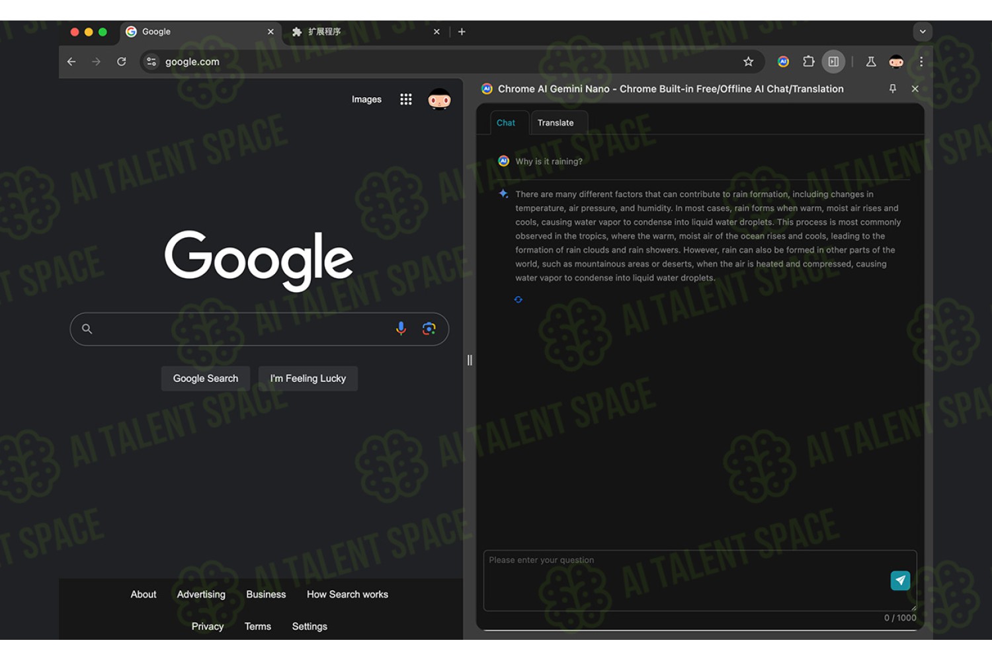Click the 'Why is it raining?' question
The width and height of the screenshot is (992, 661).
click(549, 161)
